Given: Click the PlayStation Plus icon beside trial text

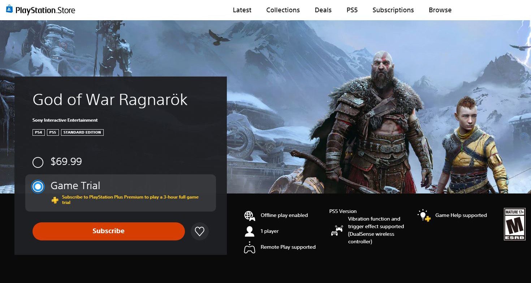Looking at the screenshot, I should pyautogui.click(x=55, y=200).
